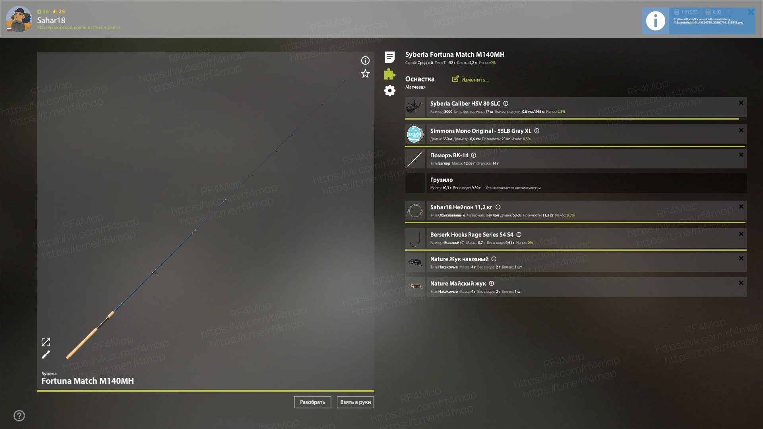Show info for Nature Майский жук bait

[492, 283]
